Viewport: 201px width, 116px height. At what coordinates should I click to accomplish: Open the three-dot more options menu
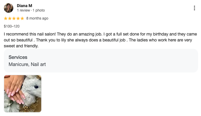coord(194,8)
